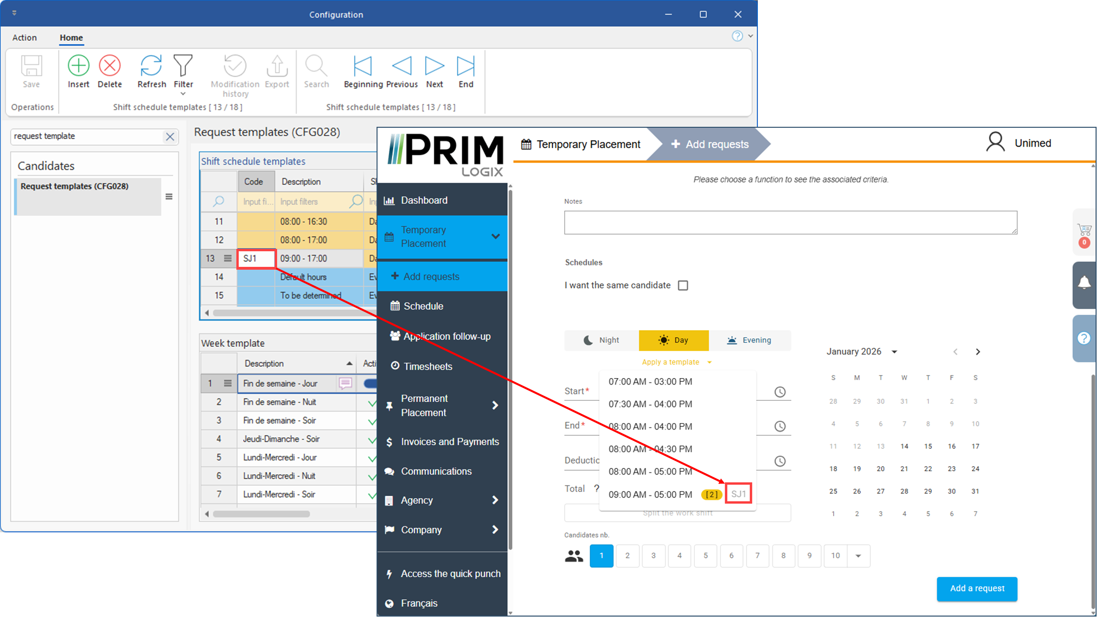Switch to the Action ribbon tab
The height and width of the screenshot is (617, 1097).
[x=25, y=37]
